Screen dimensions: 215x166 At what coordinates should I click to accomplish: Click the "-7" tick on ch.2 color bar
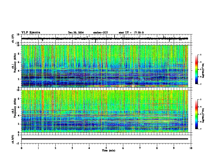(x=200, y=129)
